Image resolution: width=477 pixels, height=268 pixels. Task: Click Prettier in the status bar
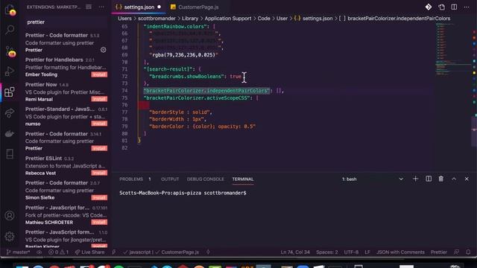439,252
